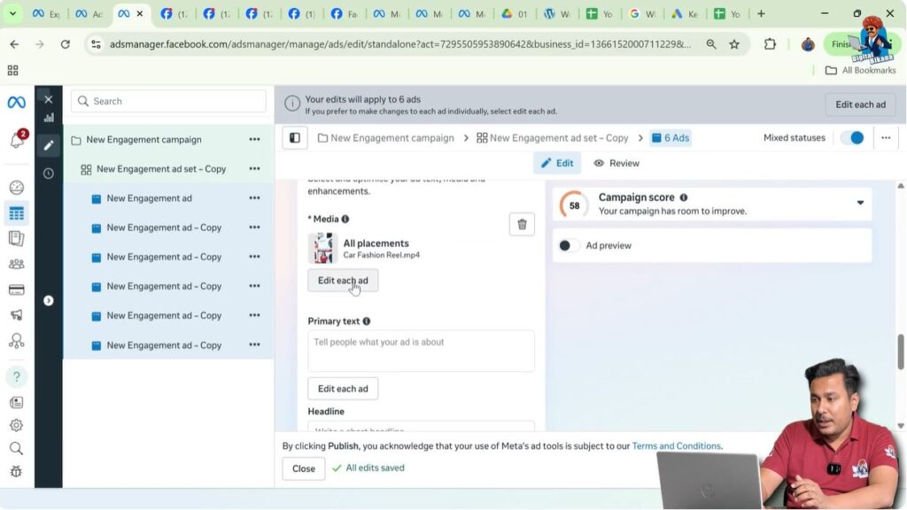This screenshot has height=510, width=907.
Task: Select the 6 Ads breadcrumb item
Action: point(670,137)
